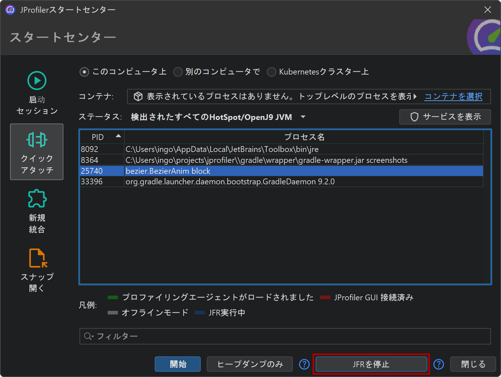Click the スナップ開く snapshot file icon
501x377 pixels.
point(37,258)
